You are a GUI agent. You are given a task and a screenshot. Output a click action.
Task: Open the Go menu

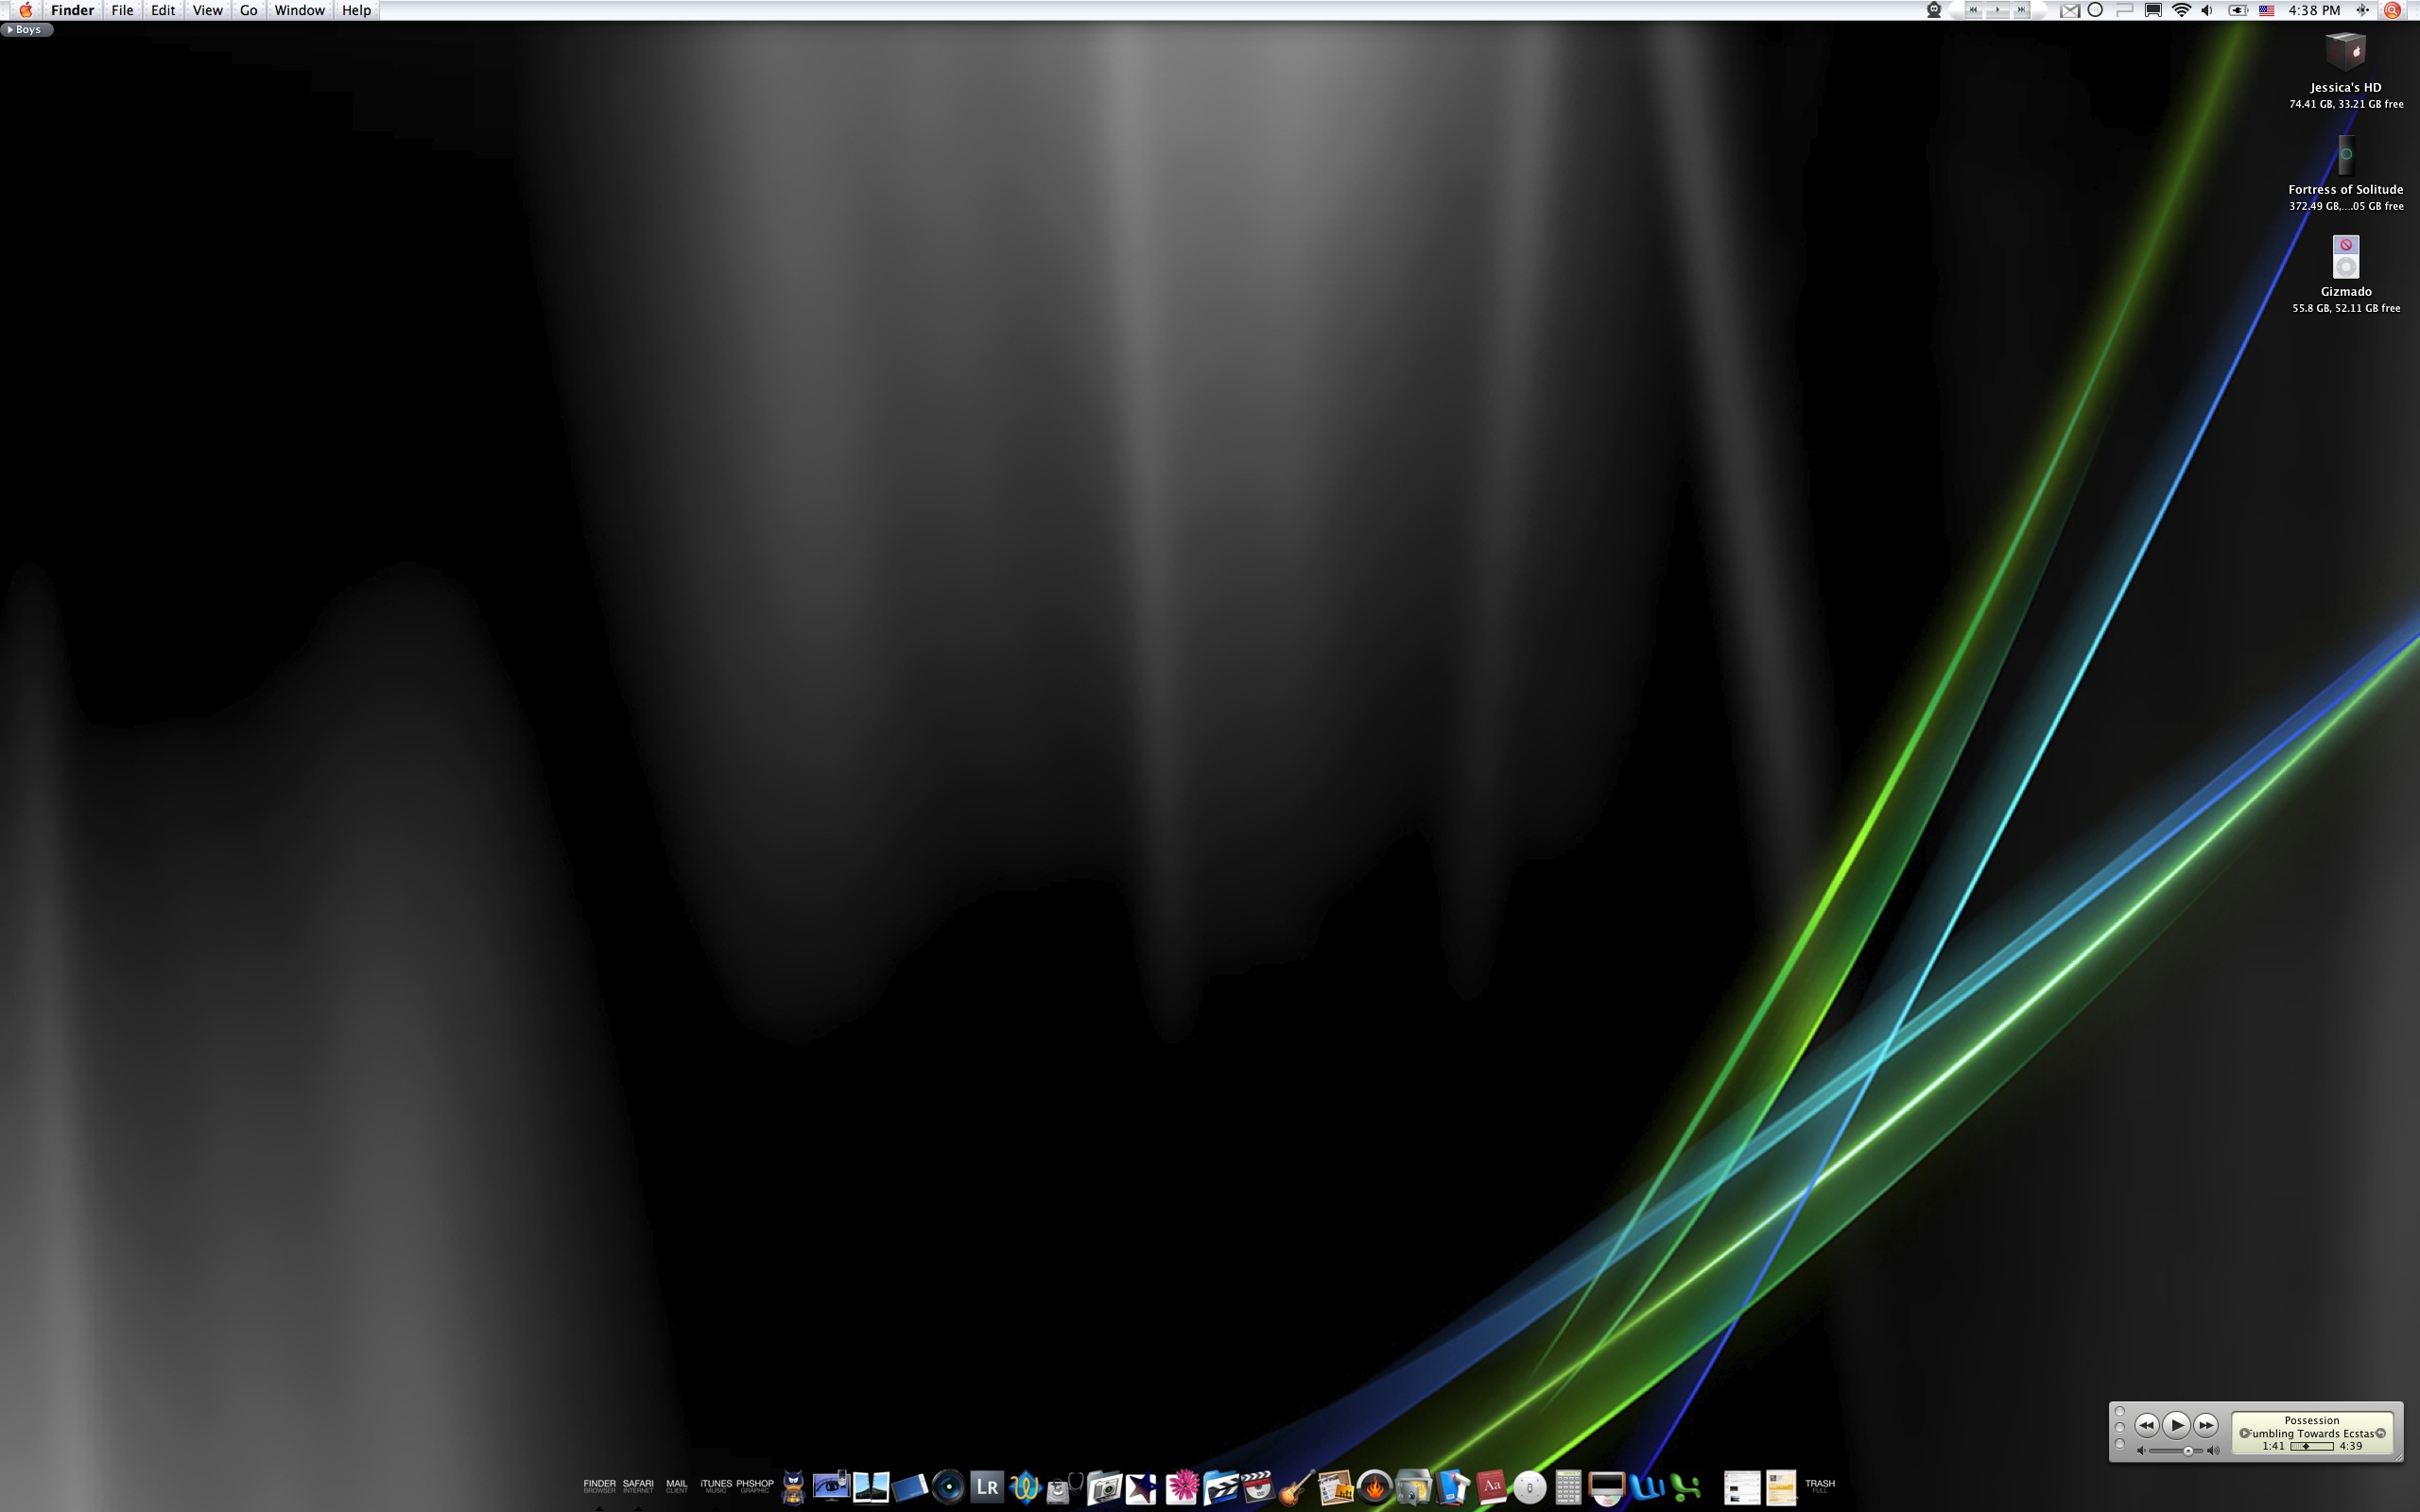[x=248, y=10]
